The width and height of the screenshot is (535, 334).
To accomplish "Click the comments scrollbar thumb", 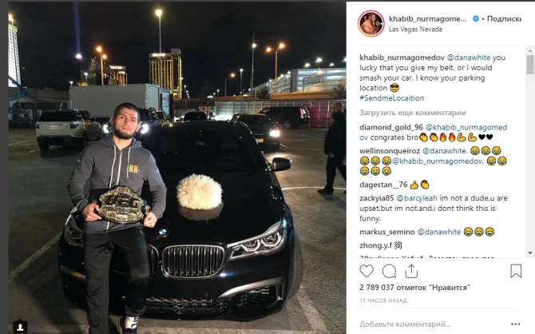I will click(530, 65).
